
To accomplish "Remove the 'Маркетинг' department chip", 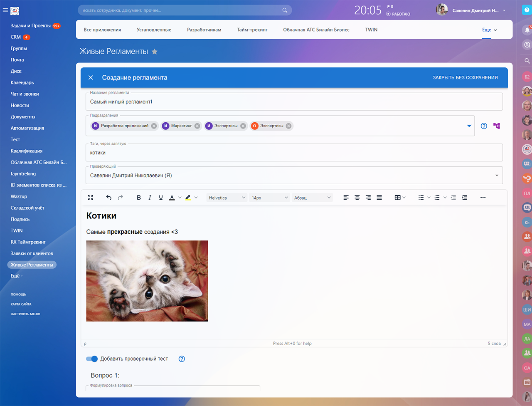I will click(x=197, y=126).
